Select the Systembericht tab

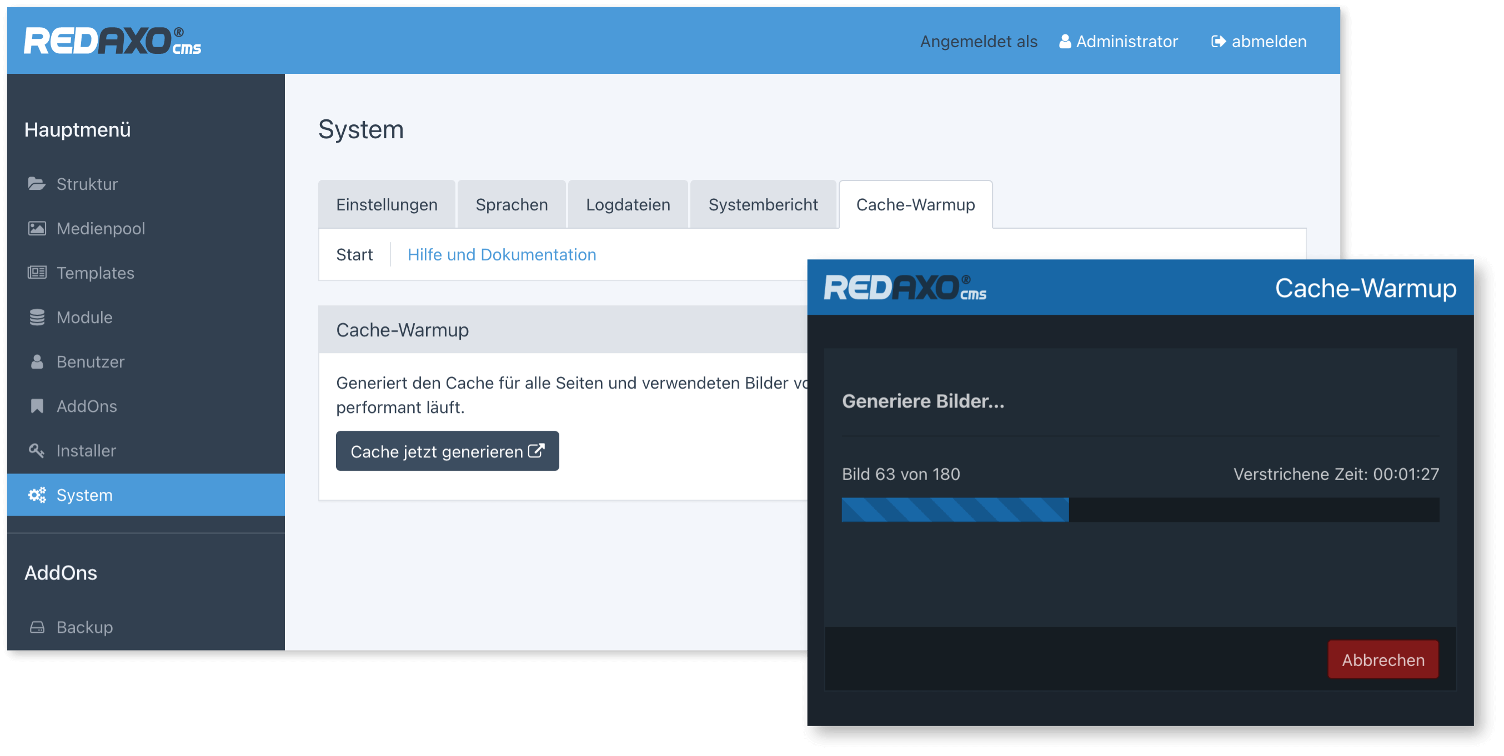[763, 205]
